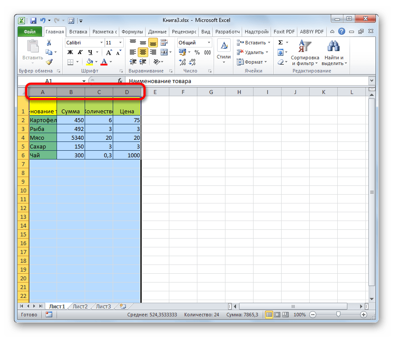Switch to the Вставка ribbon tab
The height and width of the screenshot is (337, 393).
pos(78,32)
